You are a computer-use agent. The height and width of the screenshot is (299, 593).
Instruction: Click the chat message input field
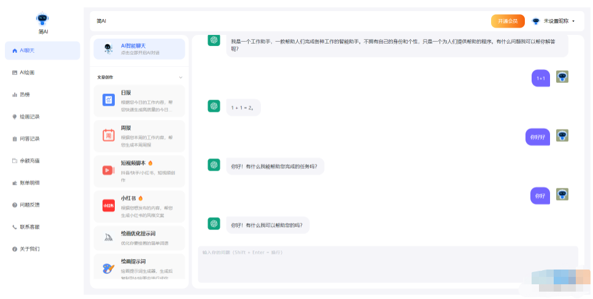coord(387,264)
